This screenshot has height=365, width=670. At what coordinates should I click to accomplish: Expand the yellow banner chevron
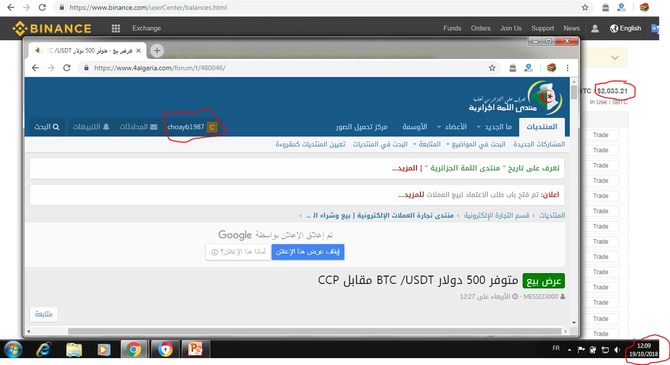coord(614,58)
